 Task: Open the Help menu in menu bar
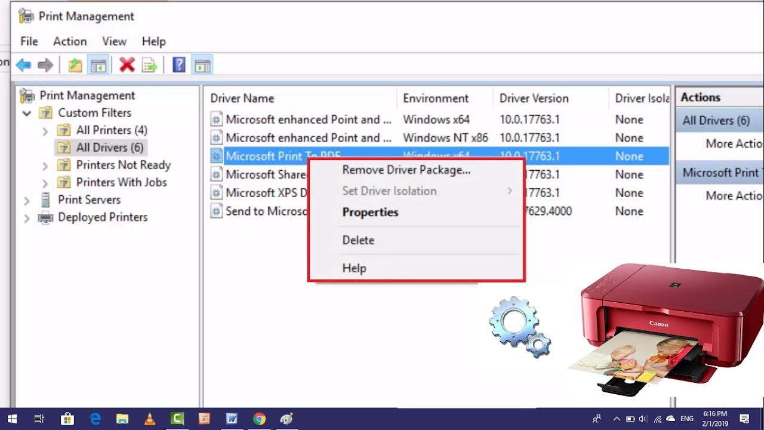point(153,41)
